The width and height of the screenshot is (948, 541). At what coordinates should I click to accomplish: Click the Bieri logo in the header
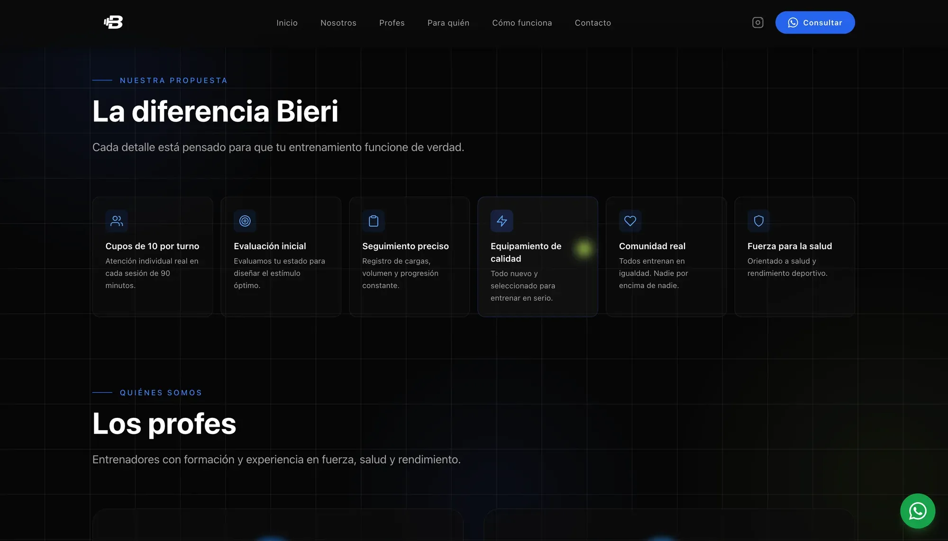pyautogui.click(x=113, y=22)
